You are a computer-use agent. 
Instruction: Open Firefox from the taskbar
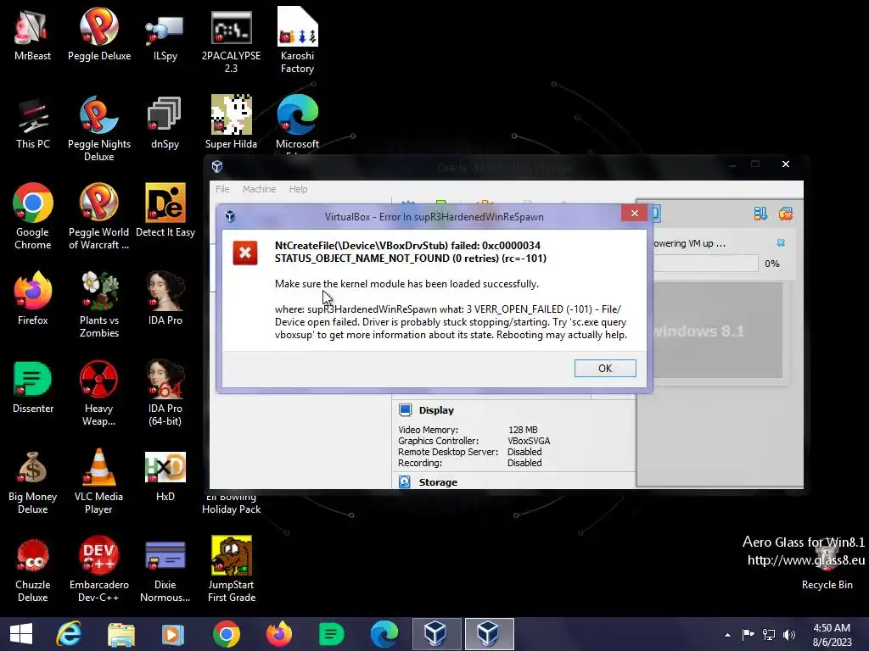point(278,634)
